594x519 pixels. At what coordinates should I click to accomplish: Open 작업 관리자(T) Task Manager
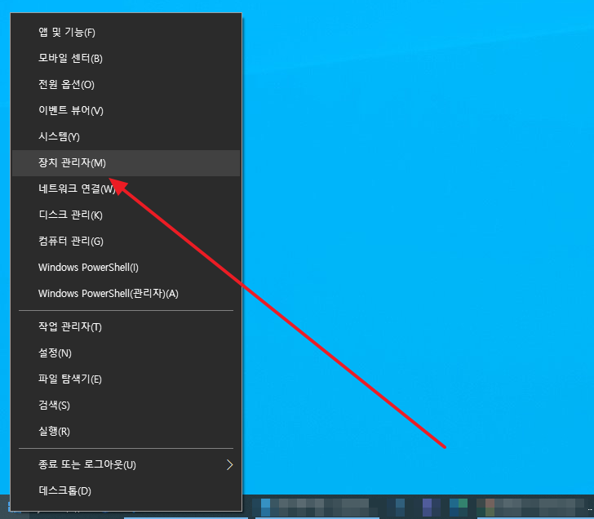pyautogui.click(x=126, y=327)
